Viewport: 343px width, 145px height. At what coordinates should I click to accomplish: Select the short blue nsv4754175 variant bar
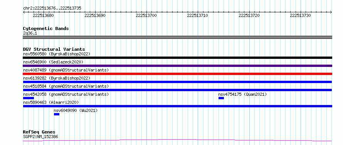[x=221, y=98]
